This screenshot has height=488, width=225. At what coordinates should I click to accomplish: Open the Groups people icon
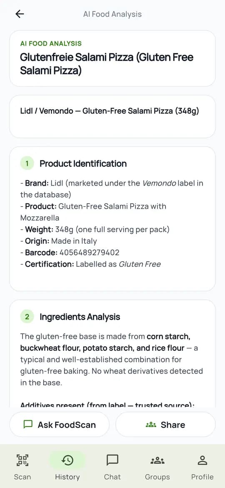[x=157, y=460]
